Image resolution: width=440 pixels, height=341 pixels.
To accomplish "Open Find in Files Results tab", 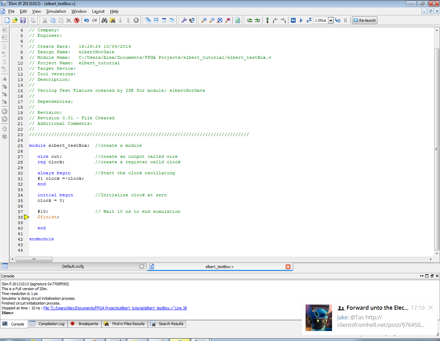I will click(124, 324).
